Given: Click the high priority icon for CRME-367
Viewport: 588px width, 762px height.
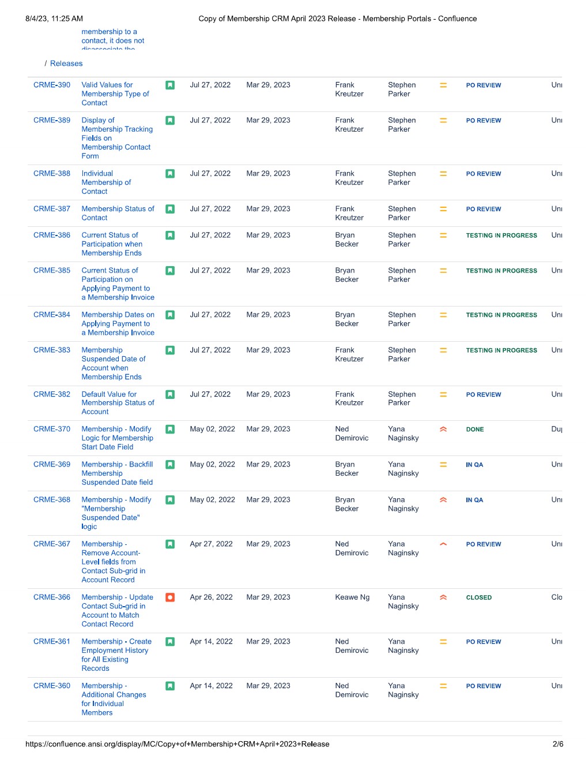Looking at the screenshot, I should [443, 544].
